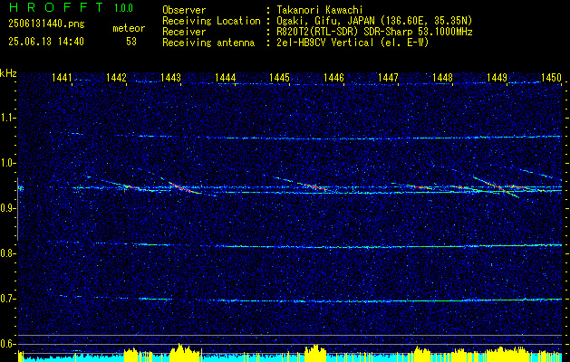Click the 1446 time axis marker
The image size is (570, 362).
point(333,78)
